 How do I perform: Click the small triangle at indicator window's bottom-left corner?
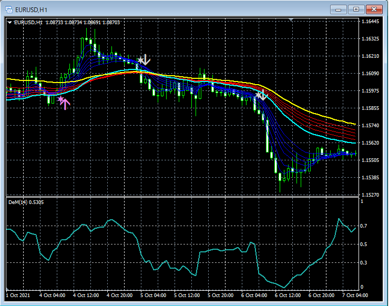click(7, 289)
